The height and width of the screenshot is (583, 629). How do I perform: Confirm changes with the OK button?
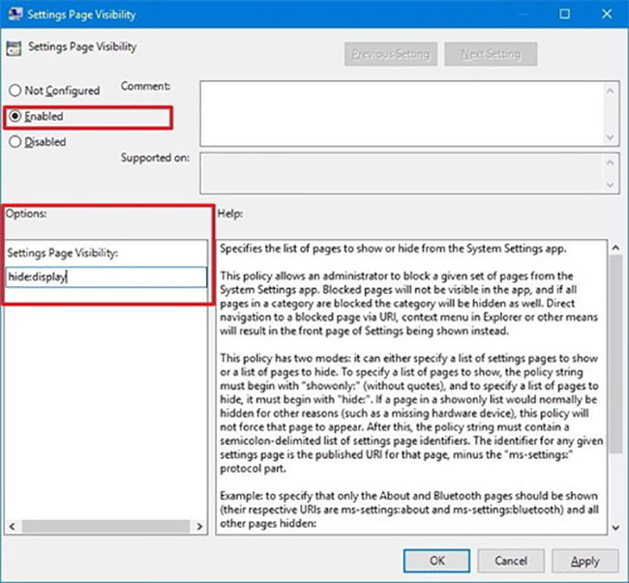point(437,561)
